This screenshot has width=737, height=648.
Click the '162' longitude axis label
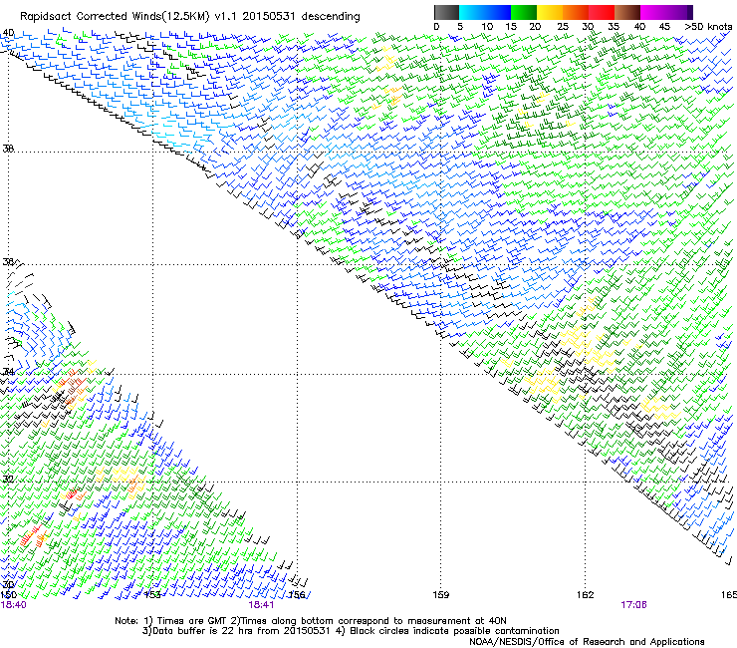click(x=586, y=595)
